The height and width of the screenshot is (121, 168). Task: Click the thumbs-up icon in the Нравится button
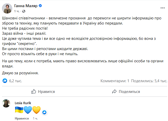33,91
